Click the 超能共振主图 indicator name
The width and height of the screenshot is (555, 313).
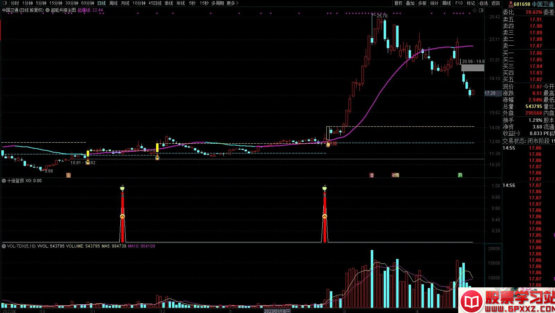click(63, 10)
